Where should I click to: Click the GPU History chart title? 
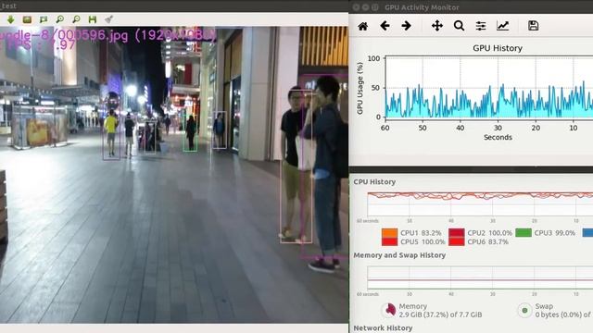pos(498,48)
